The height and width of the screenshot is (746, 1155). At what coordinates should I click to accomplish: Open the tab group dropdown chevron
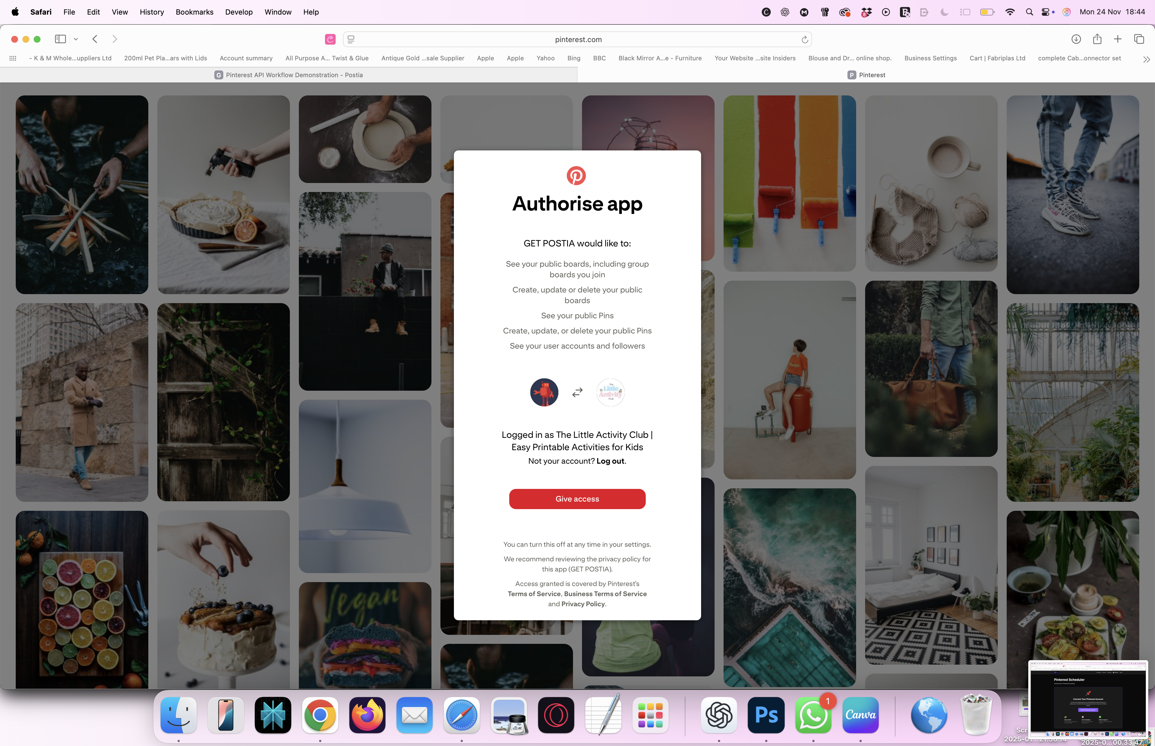point(76,39)
